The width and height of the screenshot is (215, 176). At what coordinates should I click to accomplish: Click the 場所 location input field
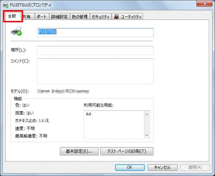[x=95, y=50]
